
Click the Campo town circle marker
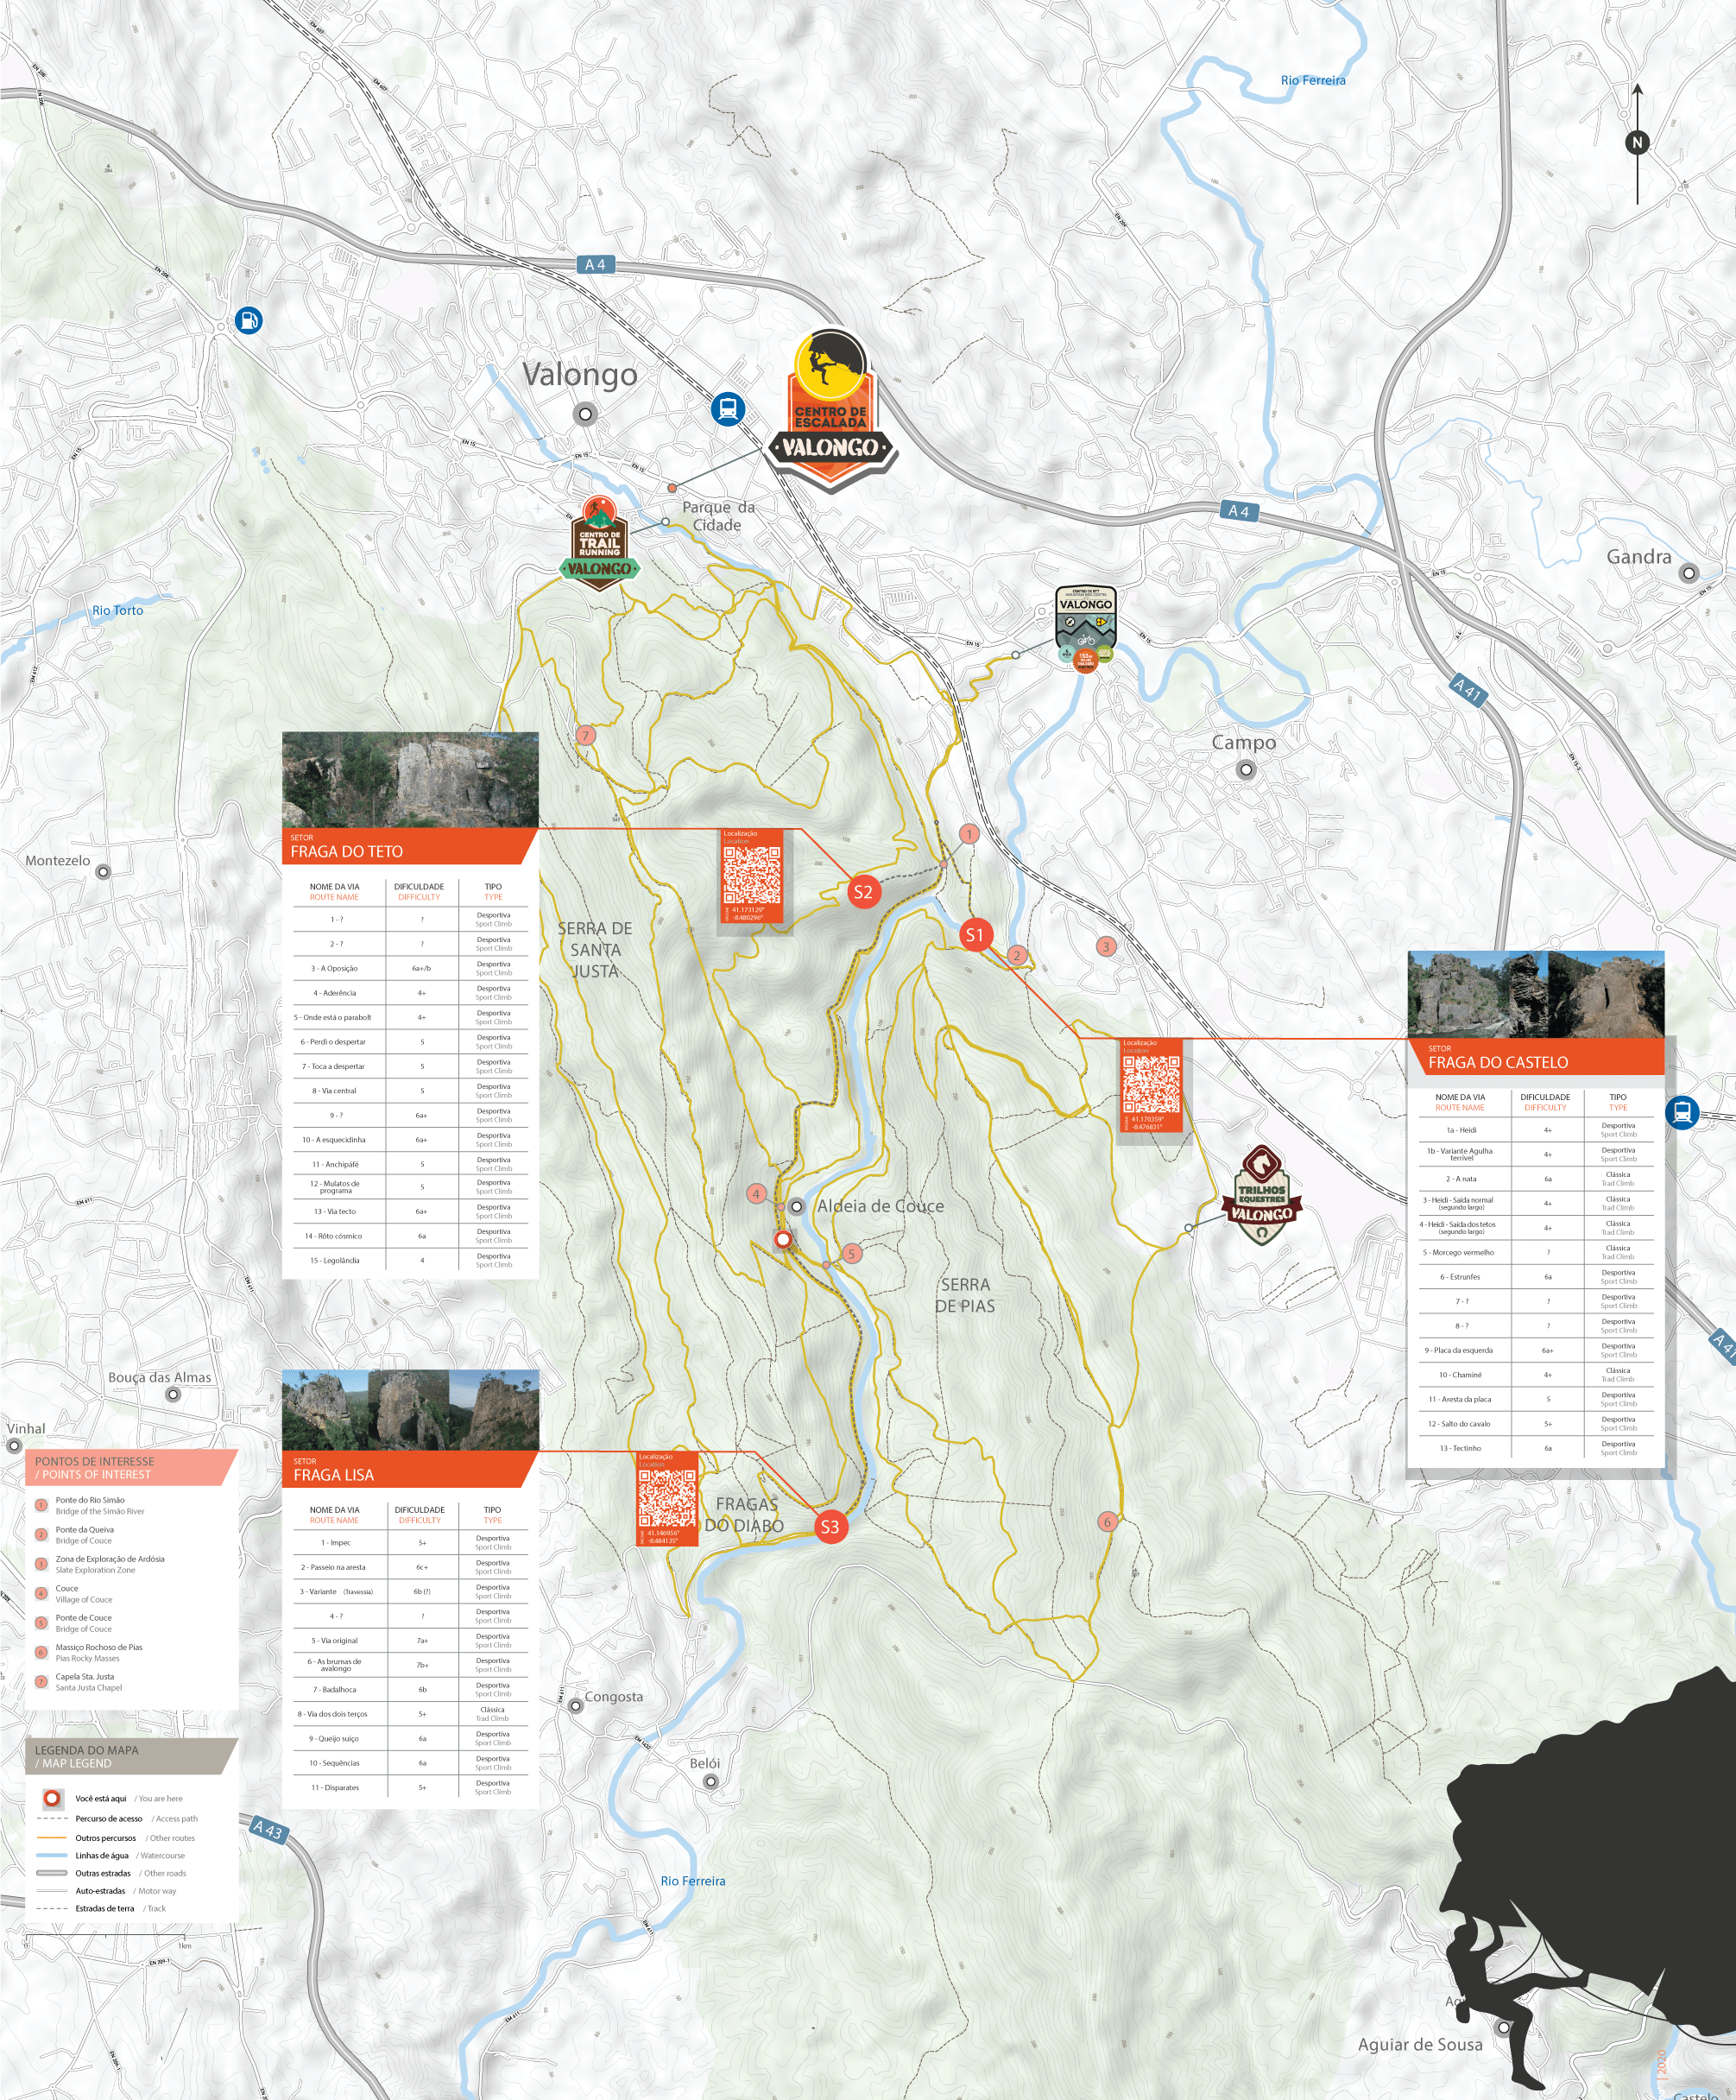click(1246, 769)
